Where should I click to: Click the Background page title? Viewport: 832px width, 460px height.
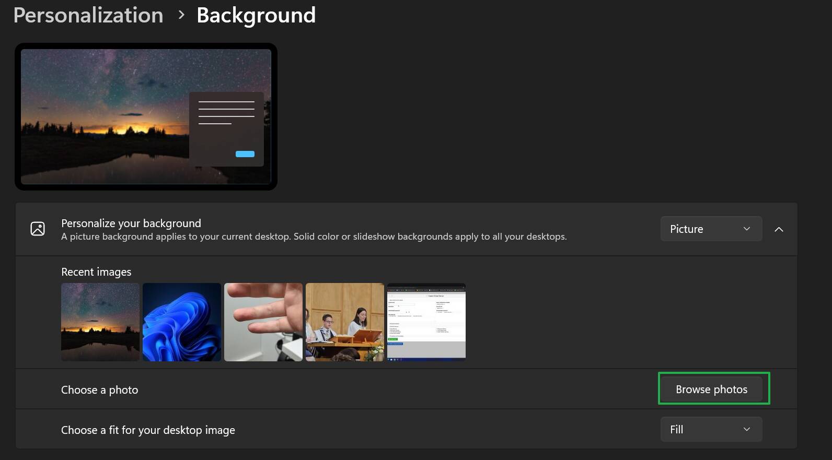(256, 15)
